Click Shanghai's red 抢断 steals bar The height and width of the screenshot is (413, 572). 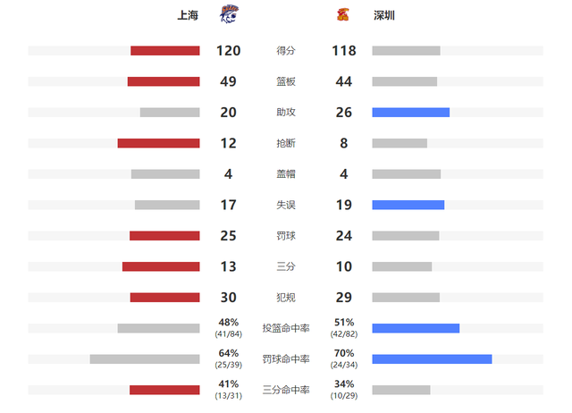(x=159, y=143)
